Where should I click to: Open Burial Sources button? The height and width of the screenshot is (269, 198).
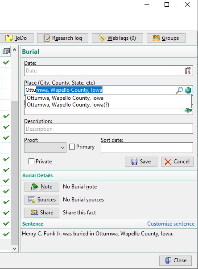[x=42, y=200]
